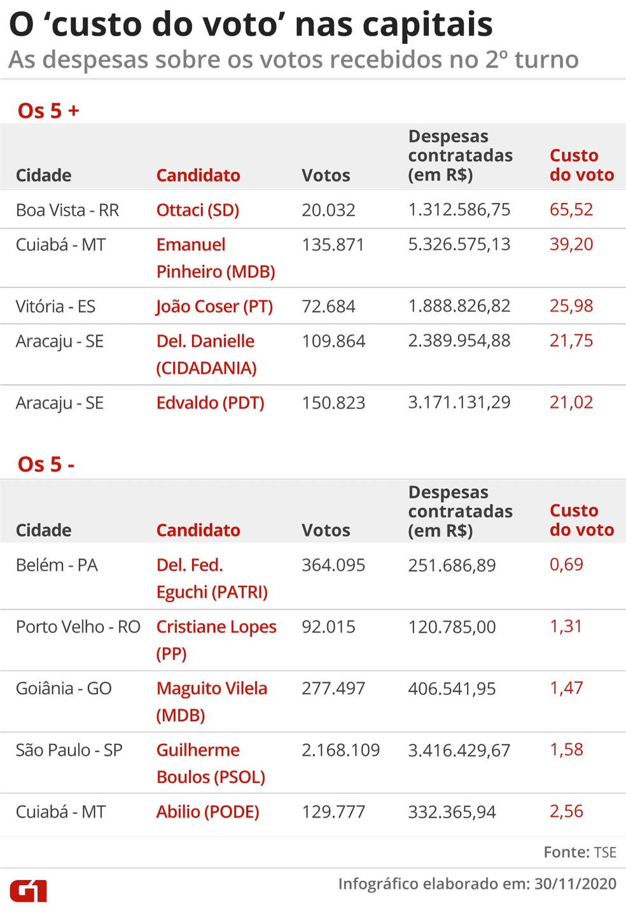Select Del. Danielle (CIDADANIA) name
The width and height of the screenshot is (626, 915).
click(206, 354)
